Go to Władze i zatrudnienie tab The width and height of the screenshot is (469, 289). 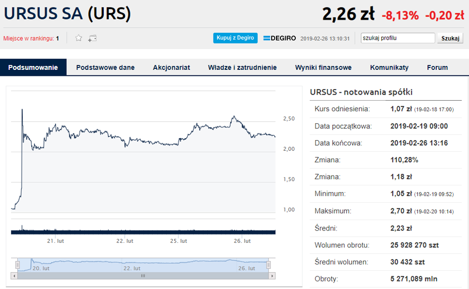(242, 67)
